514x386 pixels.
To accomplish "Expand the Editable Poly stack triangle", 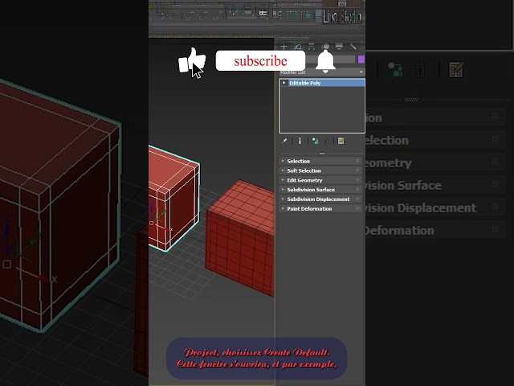I will pyautogui.click(x=284, y=83).
